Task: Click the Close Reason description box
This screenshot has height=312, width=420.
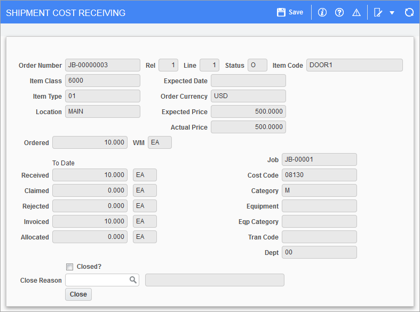Action: [215, 280]
